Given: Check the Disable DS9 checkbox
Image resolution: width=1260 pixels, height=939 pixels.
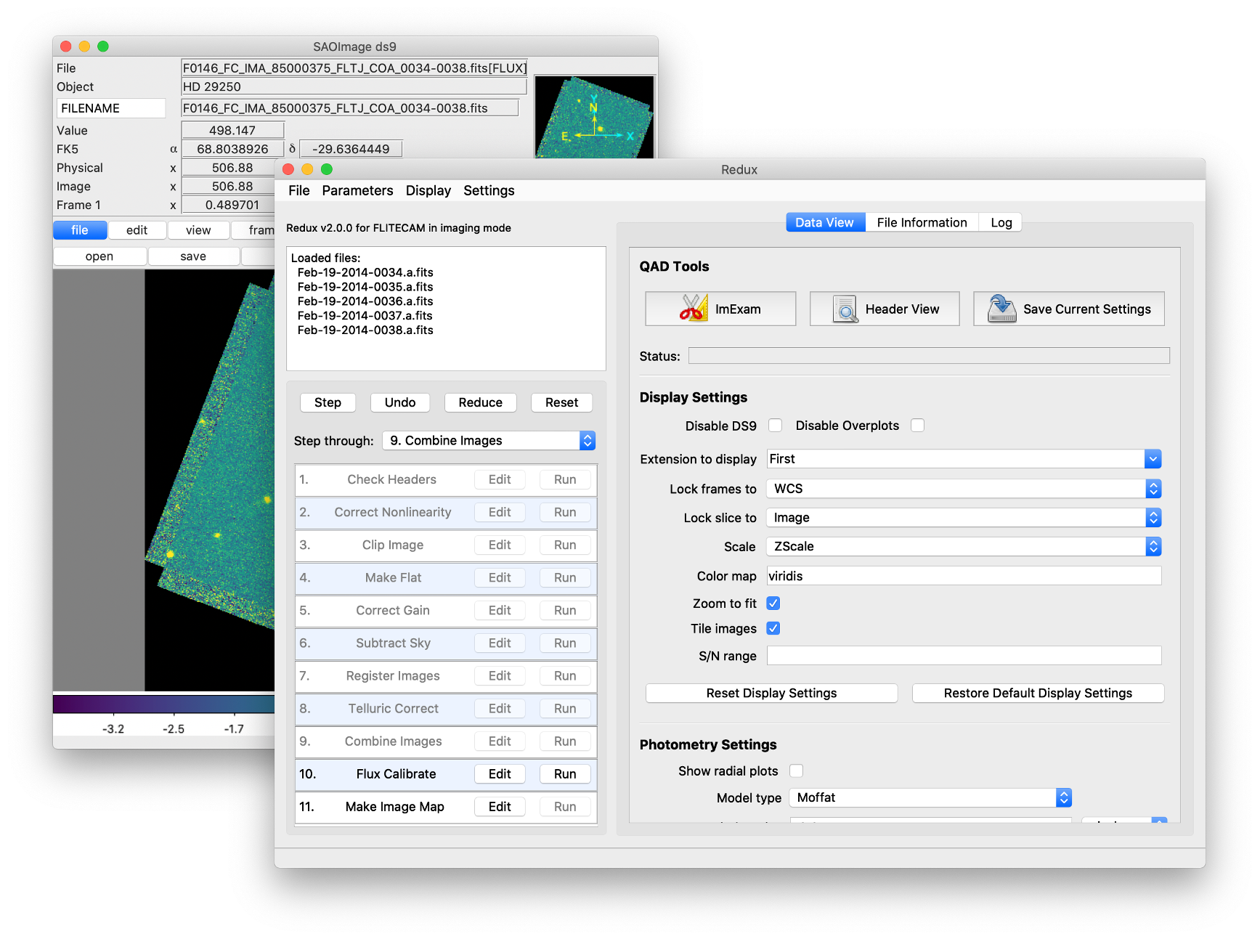Looking at the screenshot, I should [775, 425].
